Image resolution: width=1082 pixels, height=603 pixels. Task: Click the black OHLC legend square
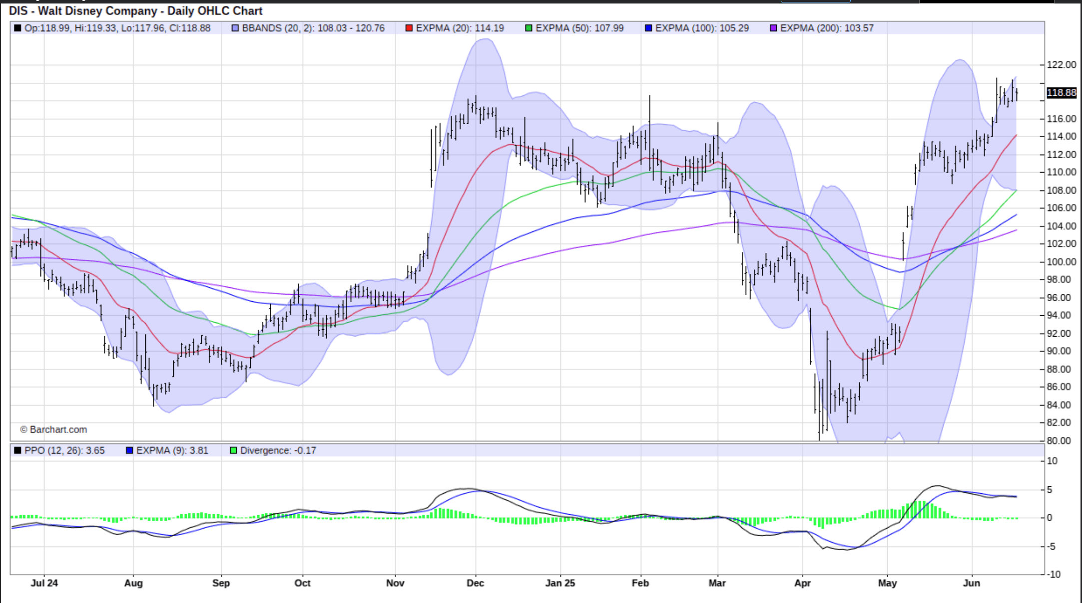(17, 28)
